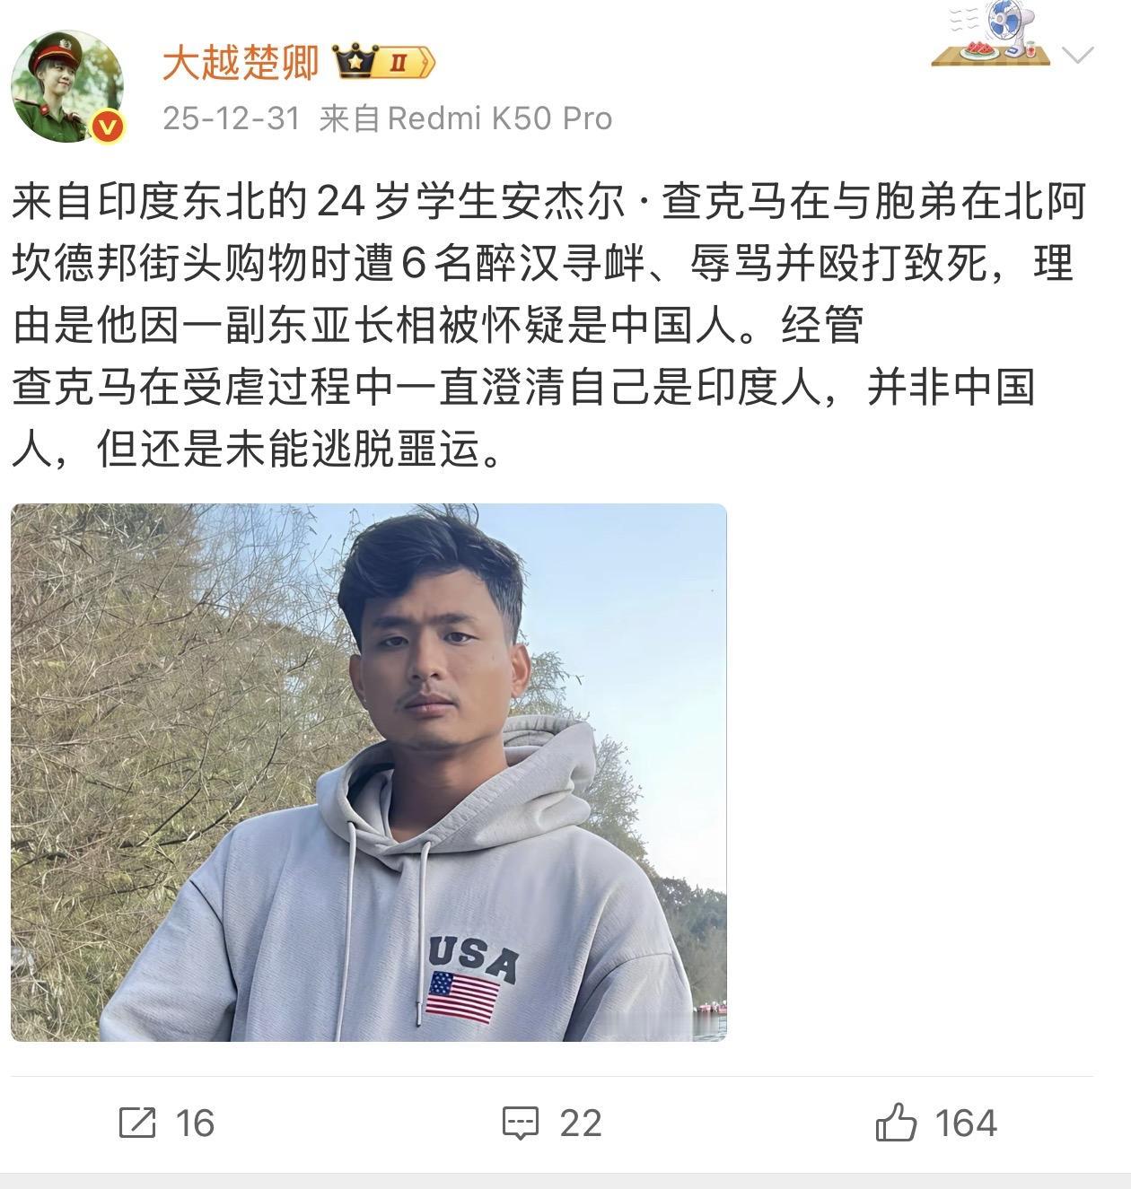Tap the first text line starting 来自印度东北
This screenshot has width=1131, height=1189.
click(549, 202)
